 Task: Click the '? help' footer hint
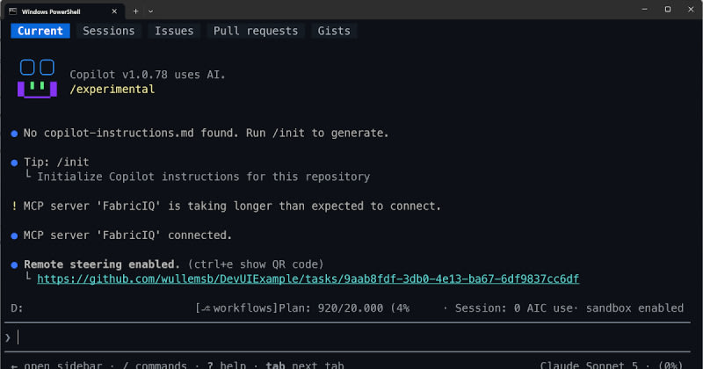[227, 365]
